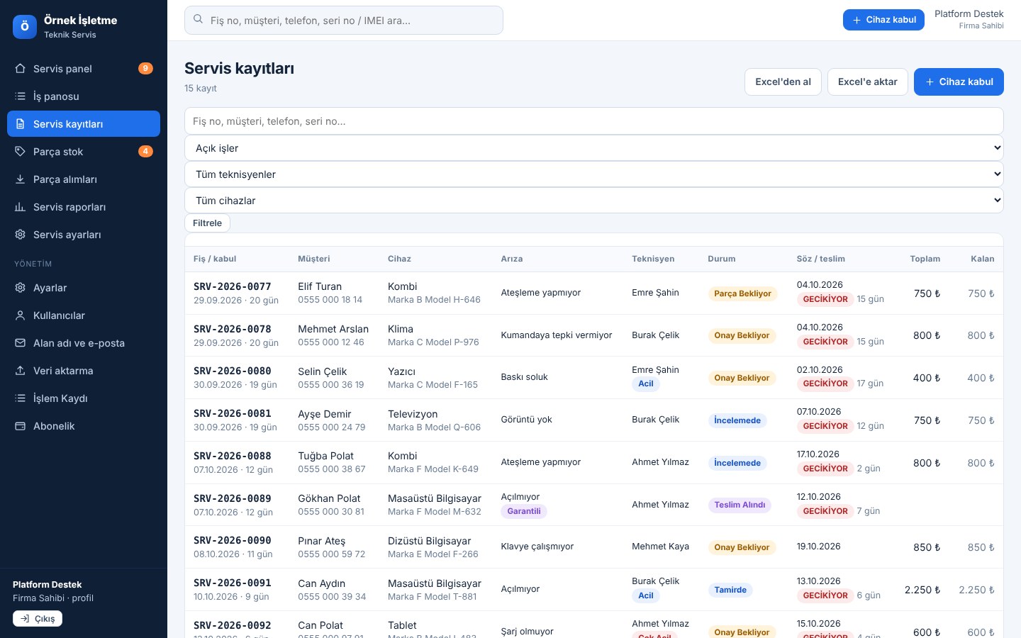Open Servis raporları menu item
This screenshot has height=638, width=1021.
[x=84, y=207]
